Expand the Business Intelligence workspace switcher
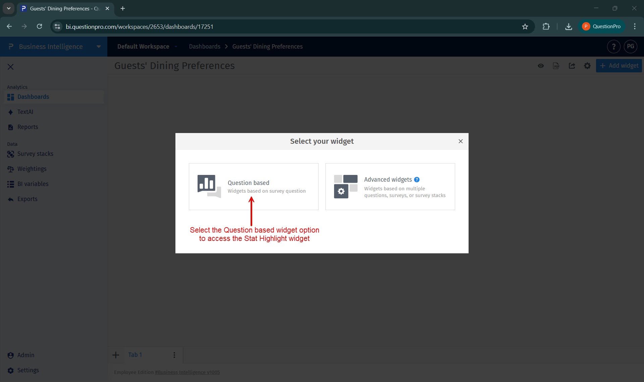644x382 pixels. pyautogui.click(x=98, y=47)
